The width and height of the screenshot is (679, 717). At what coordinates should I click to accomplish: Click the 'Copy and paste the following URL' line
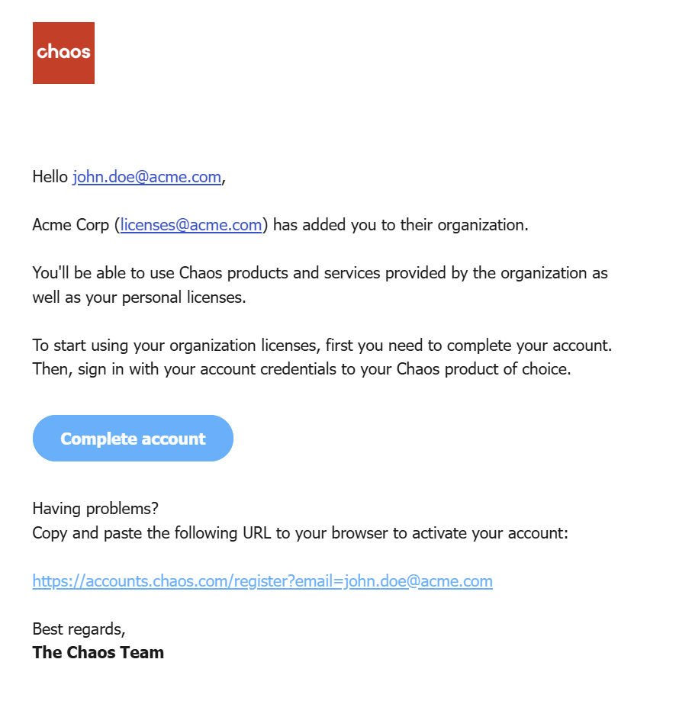pyautogui.click(x=300, y=533)
